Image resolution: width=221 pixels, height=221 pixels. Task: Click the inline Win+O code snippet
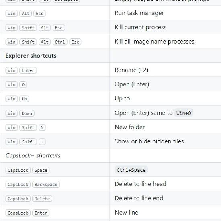[184, 113]
